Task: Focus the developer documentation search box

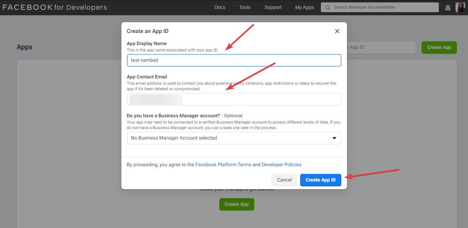Action: point(380,7)
